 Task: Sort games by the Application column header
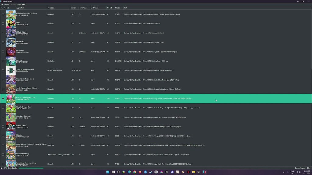coord(31,8)
